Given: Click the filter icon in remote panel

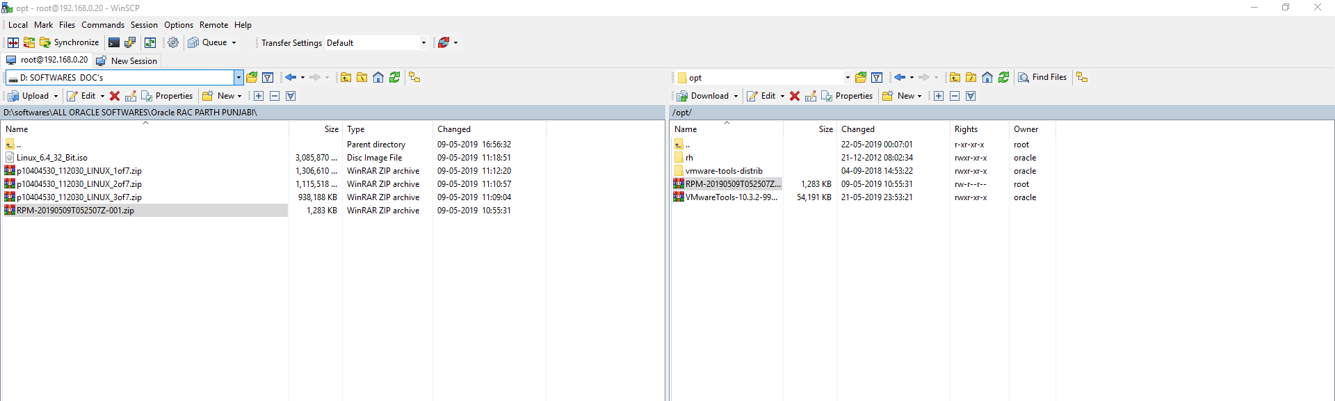Looking at the screenshot, I should (877, 77).
